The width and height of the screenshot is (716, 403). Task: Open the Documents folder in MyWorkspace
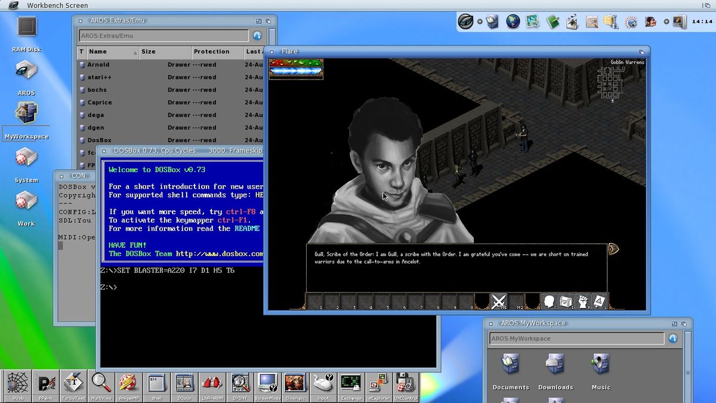(511, 370)
